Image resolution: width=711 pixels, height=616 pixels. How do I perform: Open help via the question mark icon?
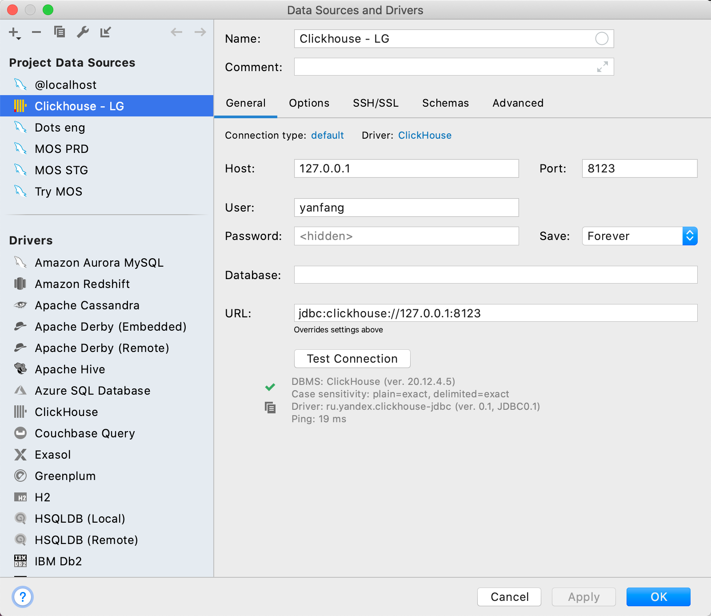pos(22,598)
